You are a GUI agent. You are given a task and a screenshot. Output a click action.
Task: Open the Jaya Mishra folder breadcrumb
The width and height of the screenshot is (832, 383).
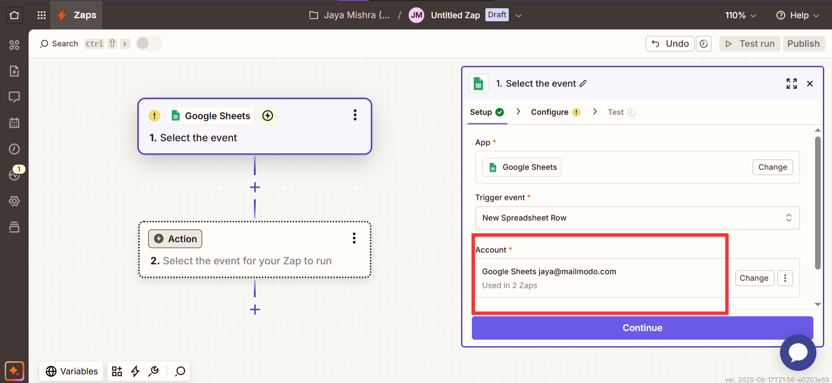click(349, 15)
